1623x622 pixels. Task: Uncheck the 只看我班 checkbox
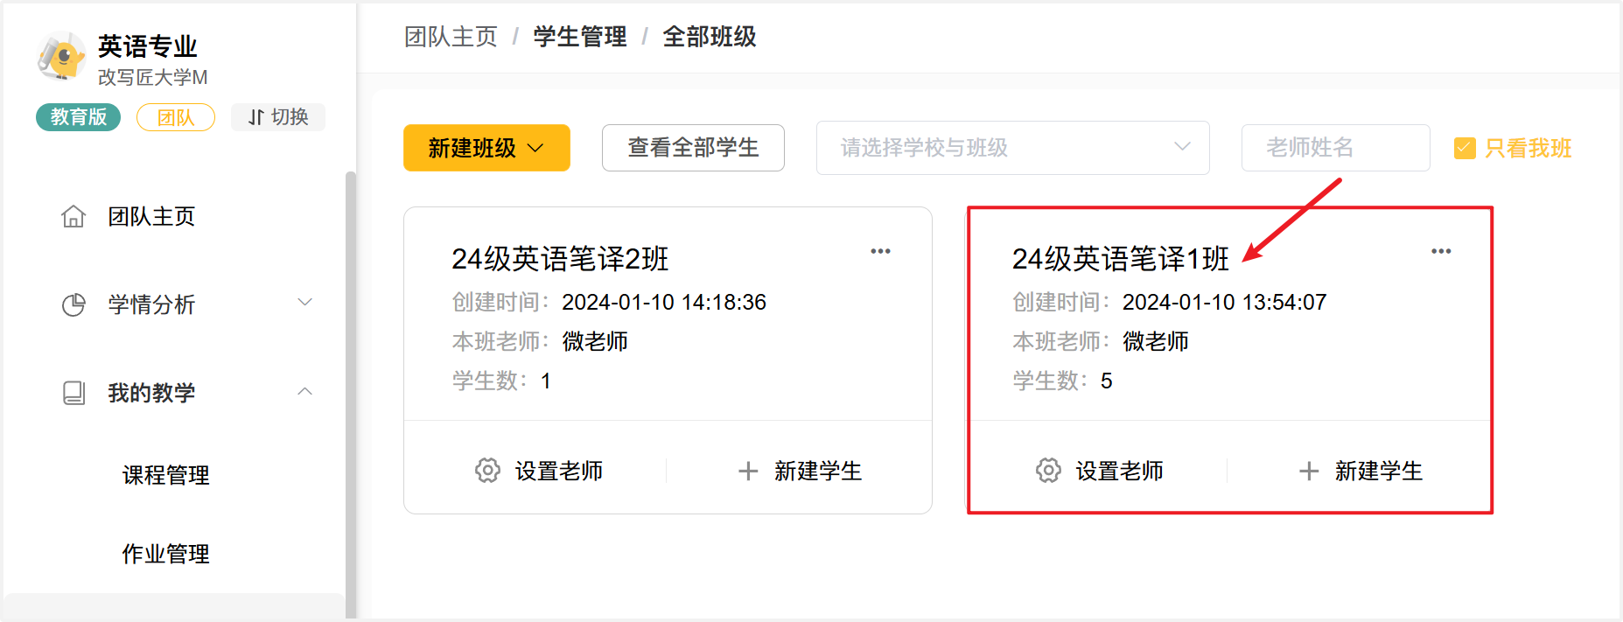click(1464, 149)
